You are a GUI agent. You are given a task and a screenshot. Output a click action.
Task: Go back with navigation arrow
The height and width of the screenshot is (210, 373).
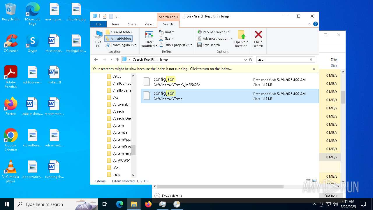tap(96, 60)
